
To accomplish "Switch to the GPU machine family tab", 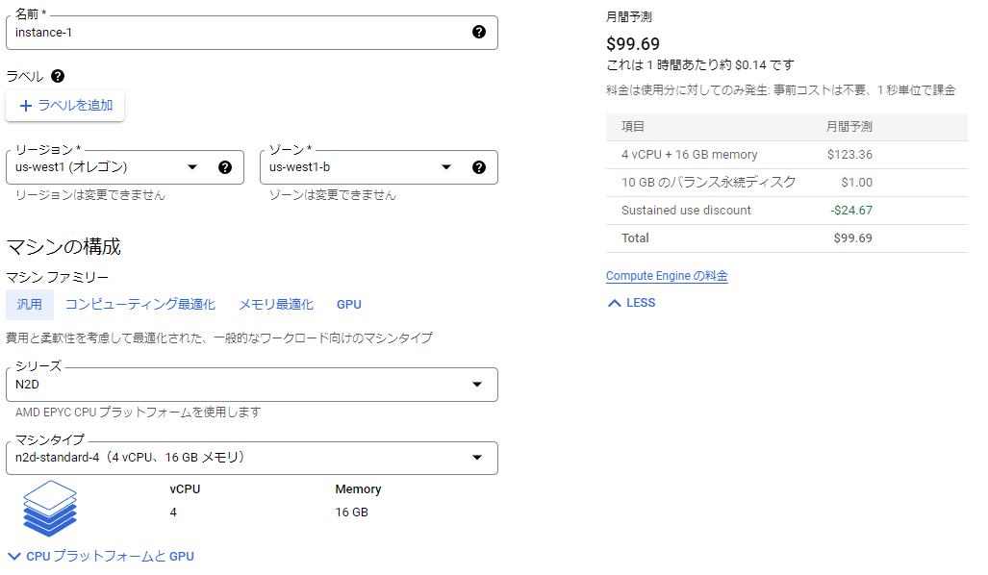I will coord(348,304).
